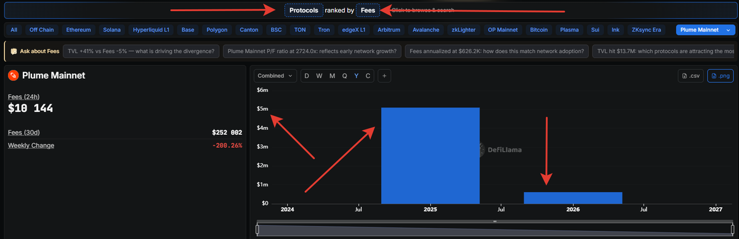The image size is (739, 239).
Task: Export the chart as .png
Action: tap(721, 76)
